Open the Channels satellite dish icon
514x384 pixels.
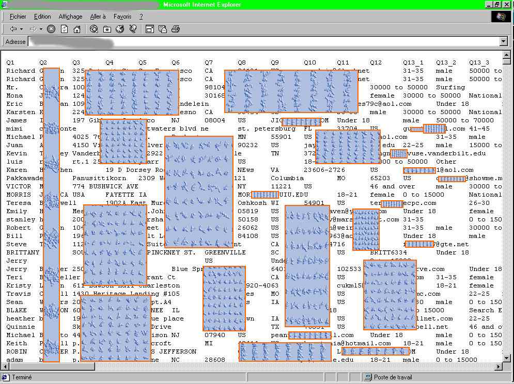click(133, 29)
